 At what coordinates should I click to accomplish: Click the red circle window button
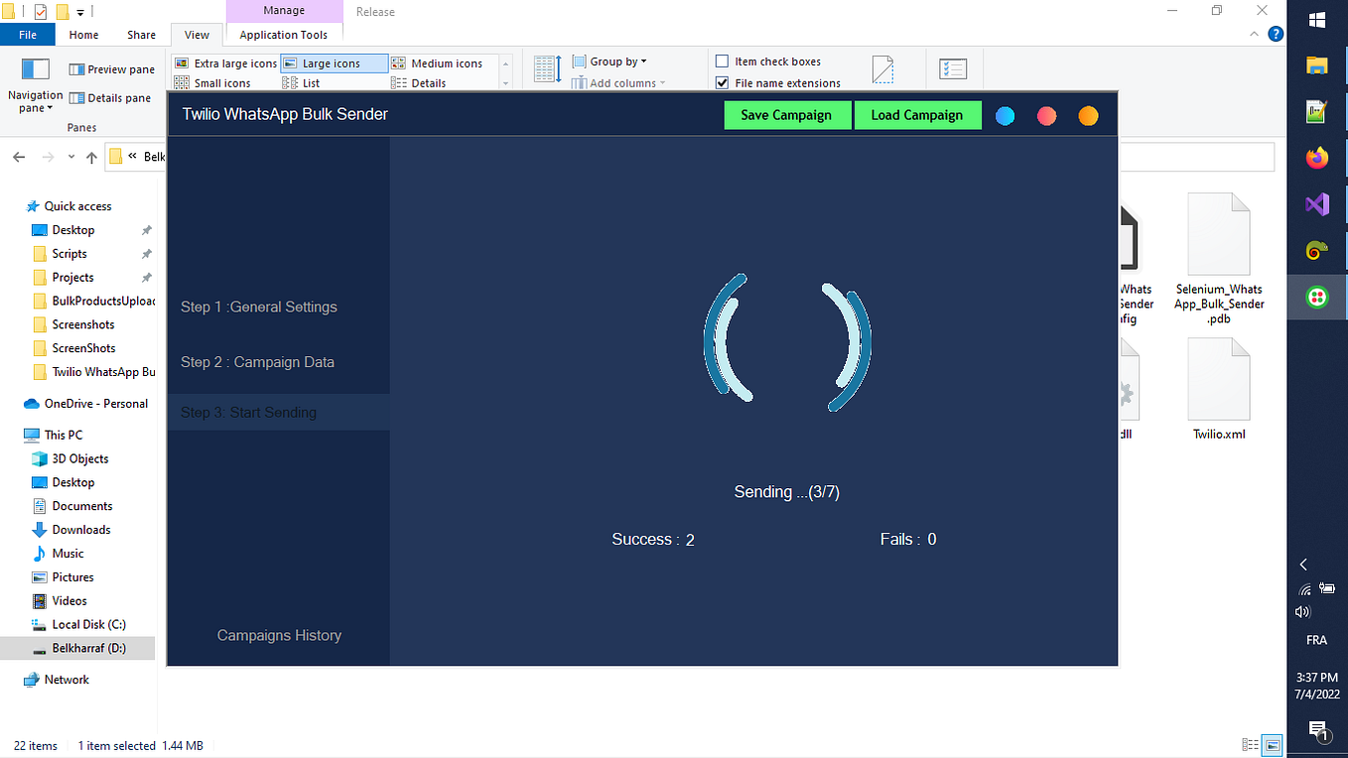tap(1046, 116)
